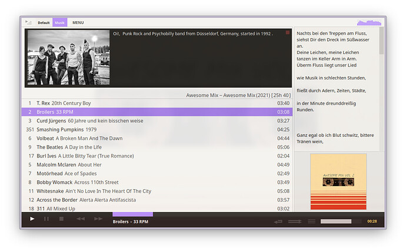Image resolution: width=406 pixels, height=252 pixels.
Task: Stop playback with the square stop icon
Action: (x=61, y=219)
